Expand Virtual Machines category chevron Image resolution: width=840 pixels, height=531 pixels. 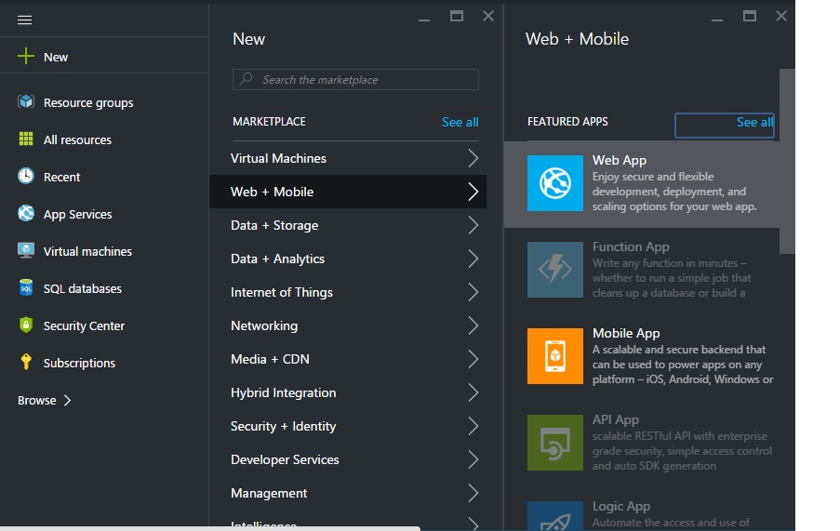point(473,158)
